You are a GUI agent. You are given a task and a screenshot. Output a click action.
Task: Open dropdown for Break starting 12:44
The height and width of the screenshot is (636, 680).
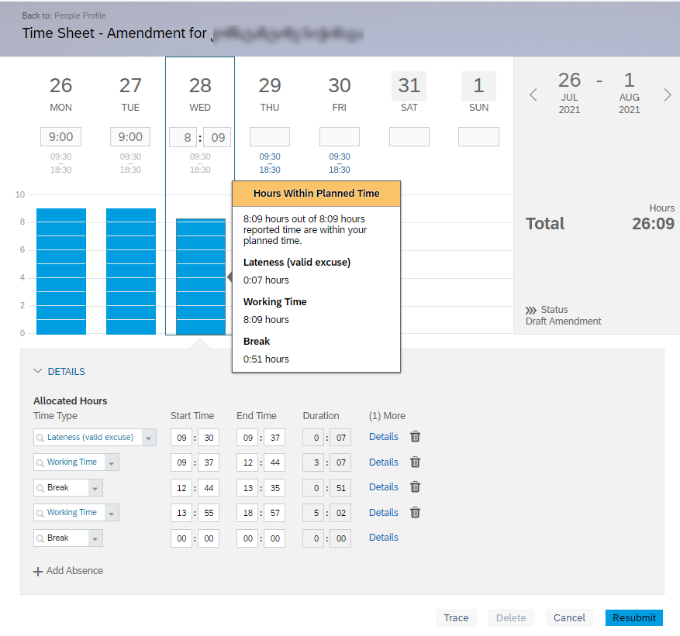(x=95, y=488)
